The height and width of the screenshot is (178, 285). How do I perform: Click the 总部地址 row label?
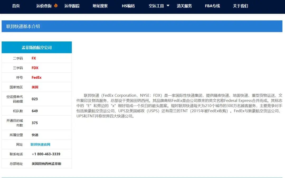point(16,164)
